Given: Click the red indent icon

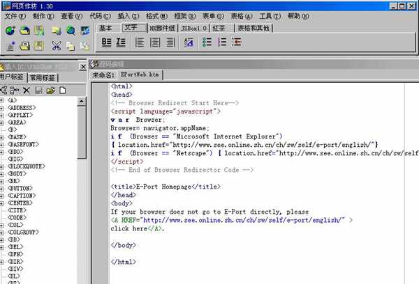Looking at the screenshot, I should click(x=237, y=42).
